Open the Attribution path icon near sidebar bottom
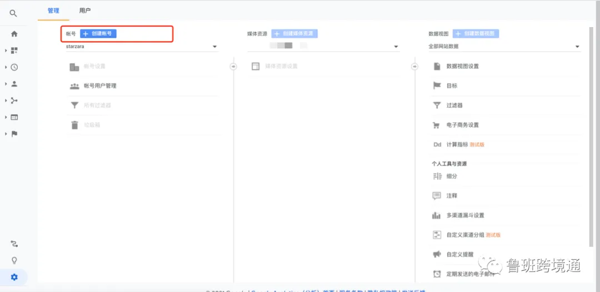The width and height of the screenshot is (600, 292). pyautogui.click(x=14, y=244)
